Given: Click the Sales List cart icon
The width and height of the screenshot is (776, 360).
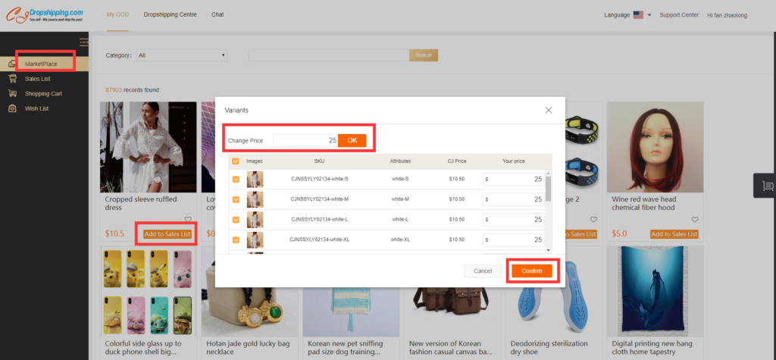Looking at the screenshot, I should (x=14, y=78).
